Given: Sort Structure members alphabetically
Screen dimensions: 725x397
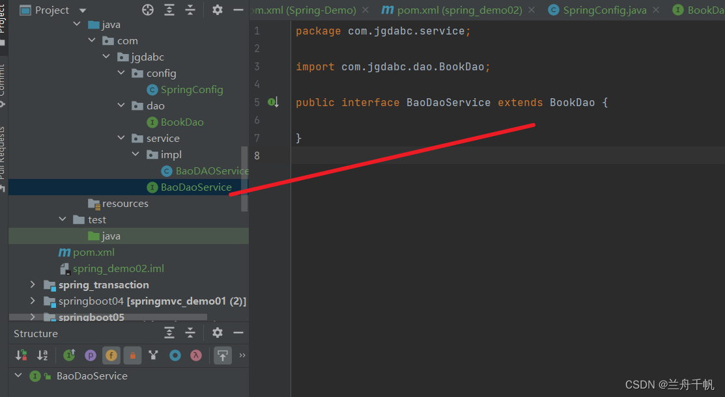Looking at the screenshot, I should [x=42, y=355].
